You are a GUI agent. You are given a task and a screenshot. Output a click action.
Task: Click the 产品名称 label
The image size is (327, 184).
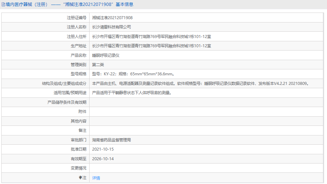point(78,55)
